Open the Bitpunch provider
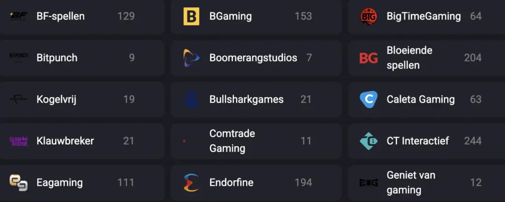This screenshot has height=202, width=505. coord(57,58)
